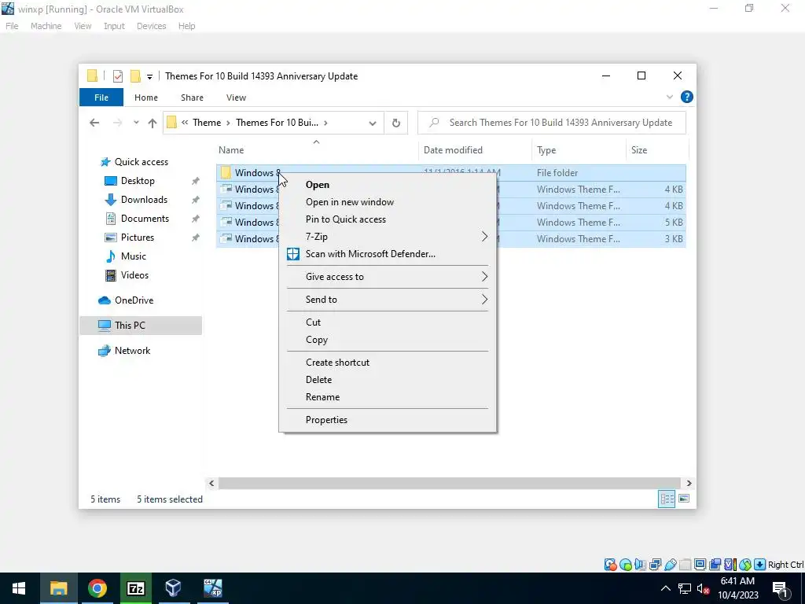Click Properties in context menu

point(326,420)
